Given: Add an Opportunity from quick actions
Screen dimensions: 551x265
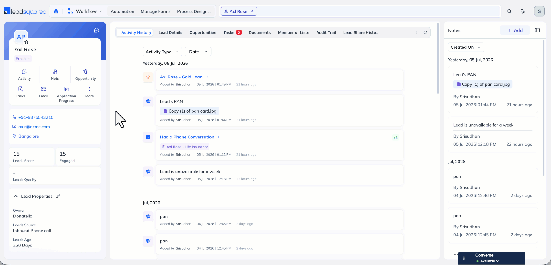Looking at the screenshot, I should (86, 74).
